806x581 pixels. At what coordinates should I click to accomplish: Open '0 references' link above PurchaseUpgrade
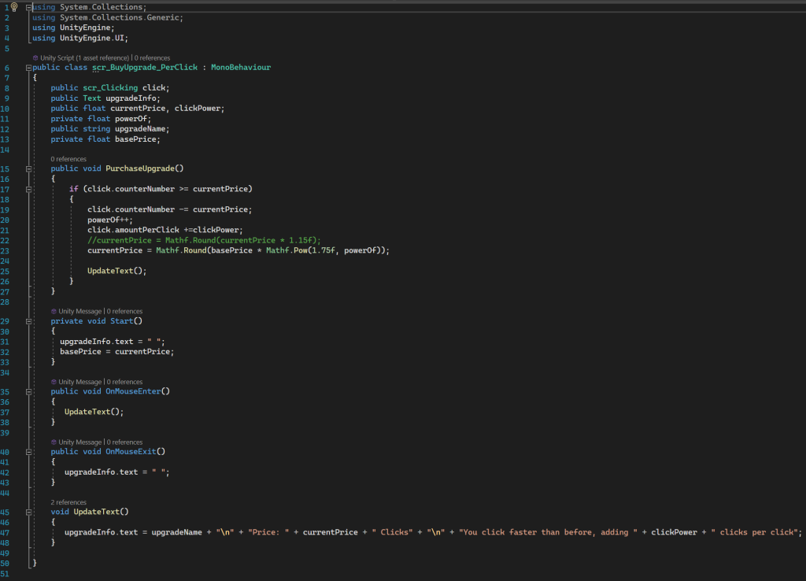pyautogui.click(x=68, y=159)
